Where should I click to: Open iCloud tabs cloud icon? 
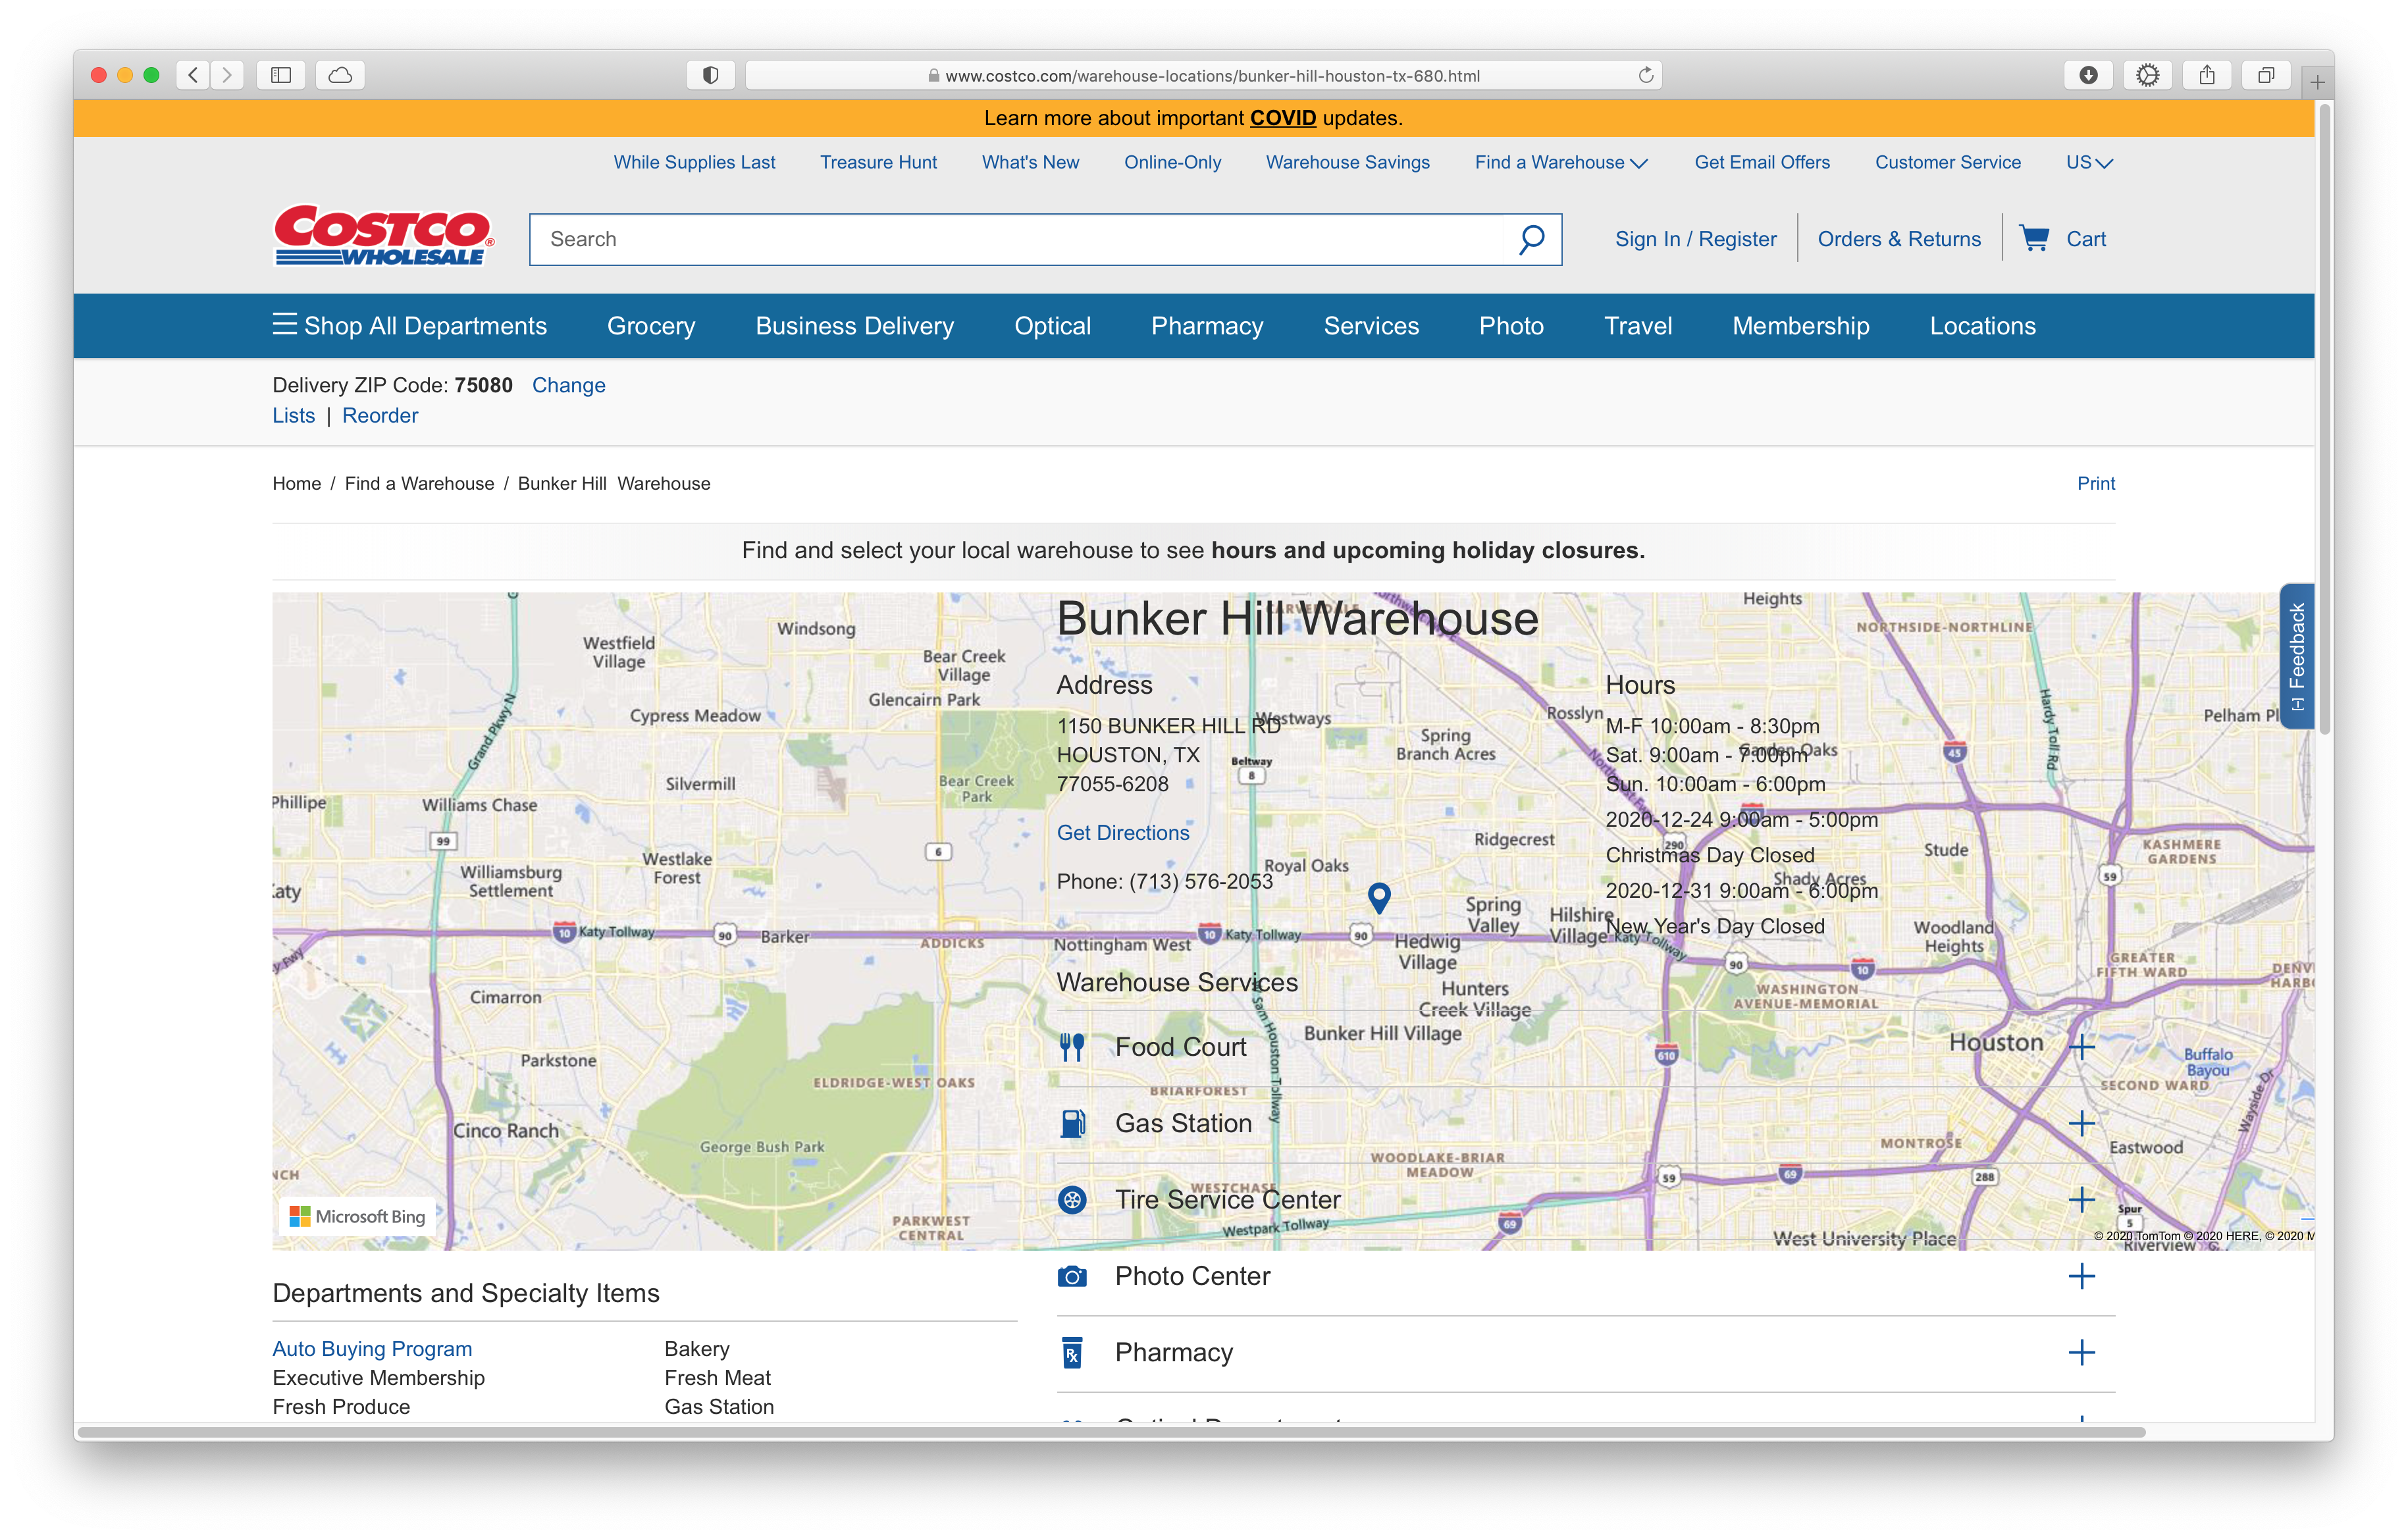[x=340, y=75]
